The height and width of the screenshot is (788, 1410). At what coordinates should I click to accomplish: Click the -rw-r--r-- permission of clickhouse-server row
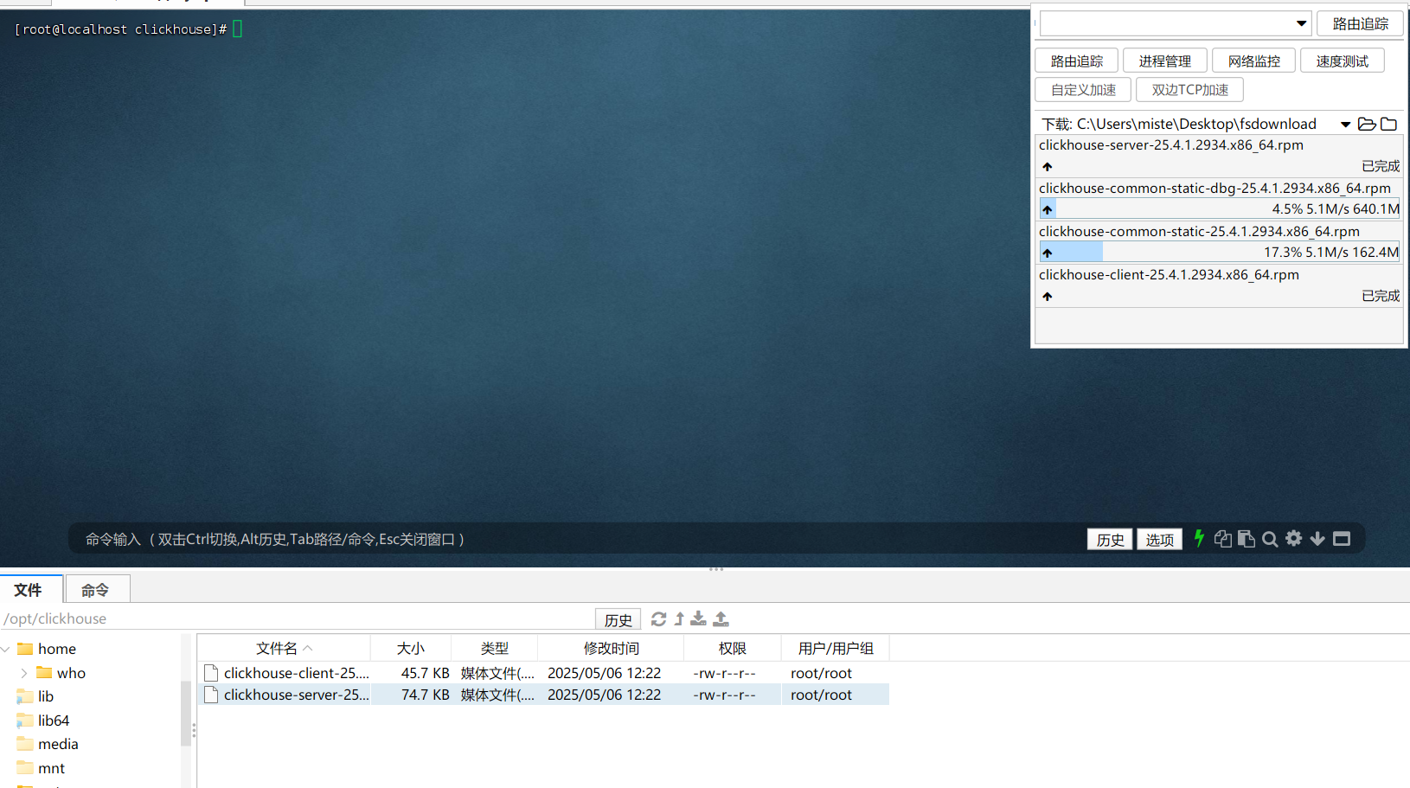coord(724,695)
